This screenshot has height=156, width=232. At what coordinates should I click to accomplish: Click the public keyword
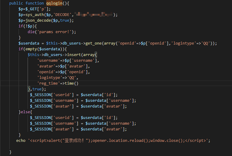[x=16, y=3]
